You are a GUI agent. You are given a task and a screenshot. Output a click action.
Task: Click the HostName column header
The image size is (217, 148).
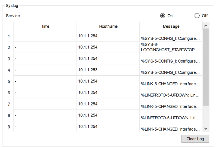[108, 26]
